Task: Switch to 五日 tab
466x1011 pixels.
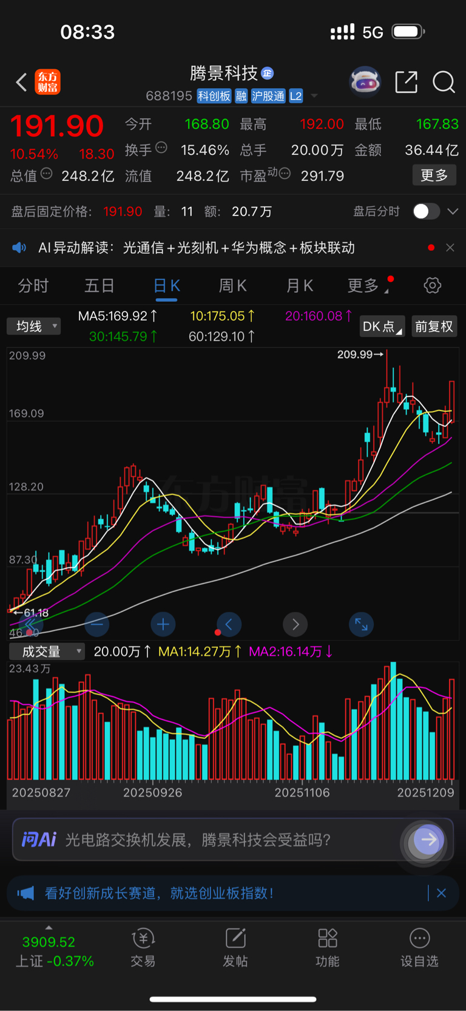Action: (100, 285)
